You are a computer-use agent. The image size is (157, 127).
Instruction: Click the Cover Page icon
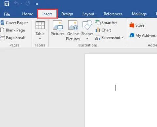pyautogui.click(x=2, y=22)
